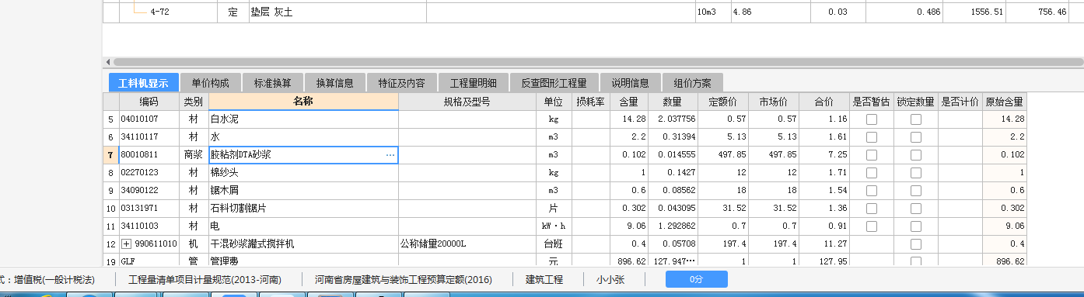The image size is (1084, 297).
Task: Click code cell 80010811
Action: pos(149,155)
